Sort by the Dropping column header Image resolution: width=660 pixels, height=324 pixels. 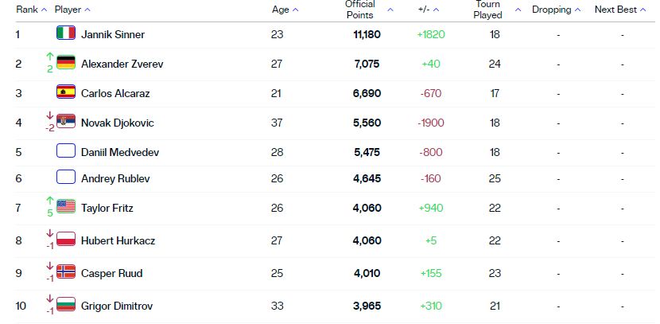(556, 10)
